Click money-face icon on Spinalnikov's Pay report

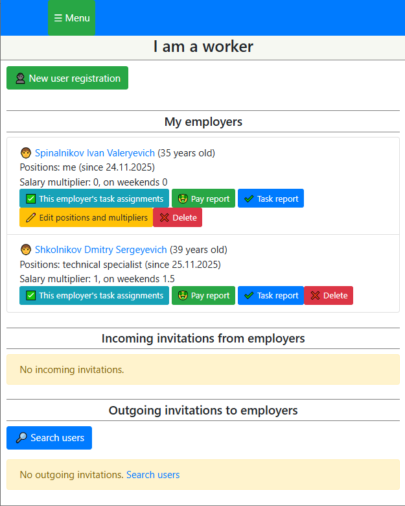183,199
